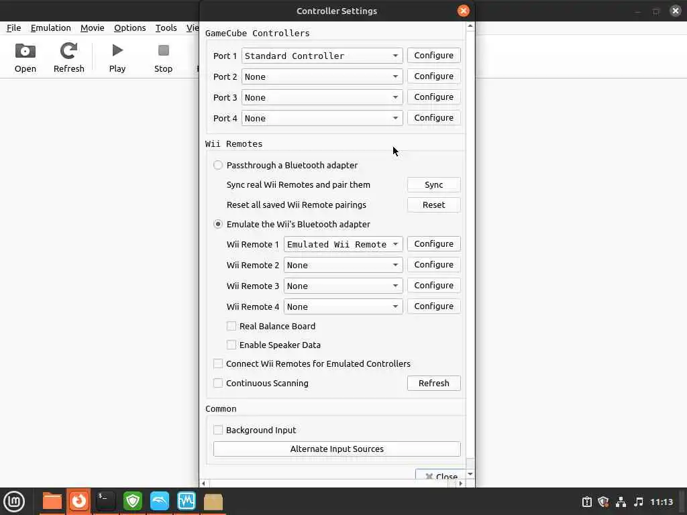Check Connect Wii Remotes for Emulated Controllers

click(218, 363)
